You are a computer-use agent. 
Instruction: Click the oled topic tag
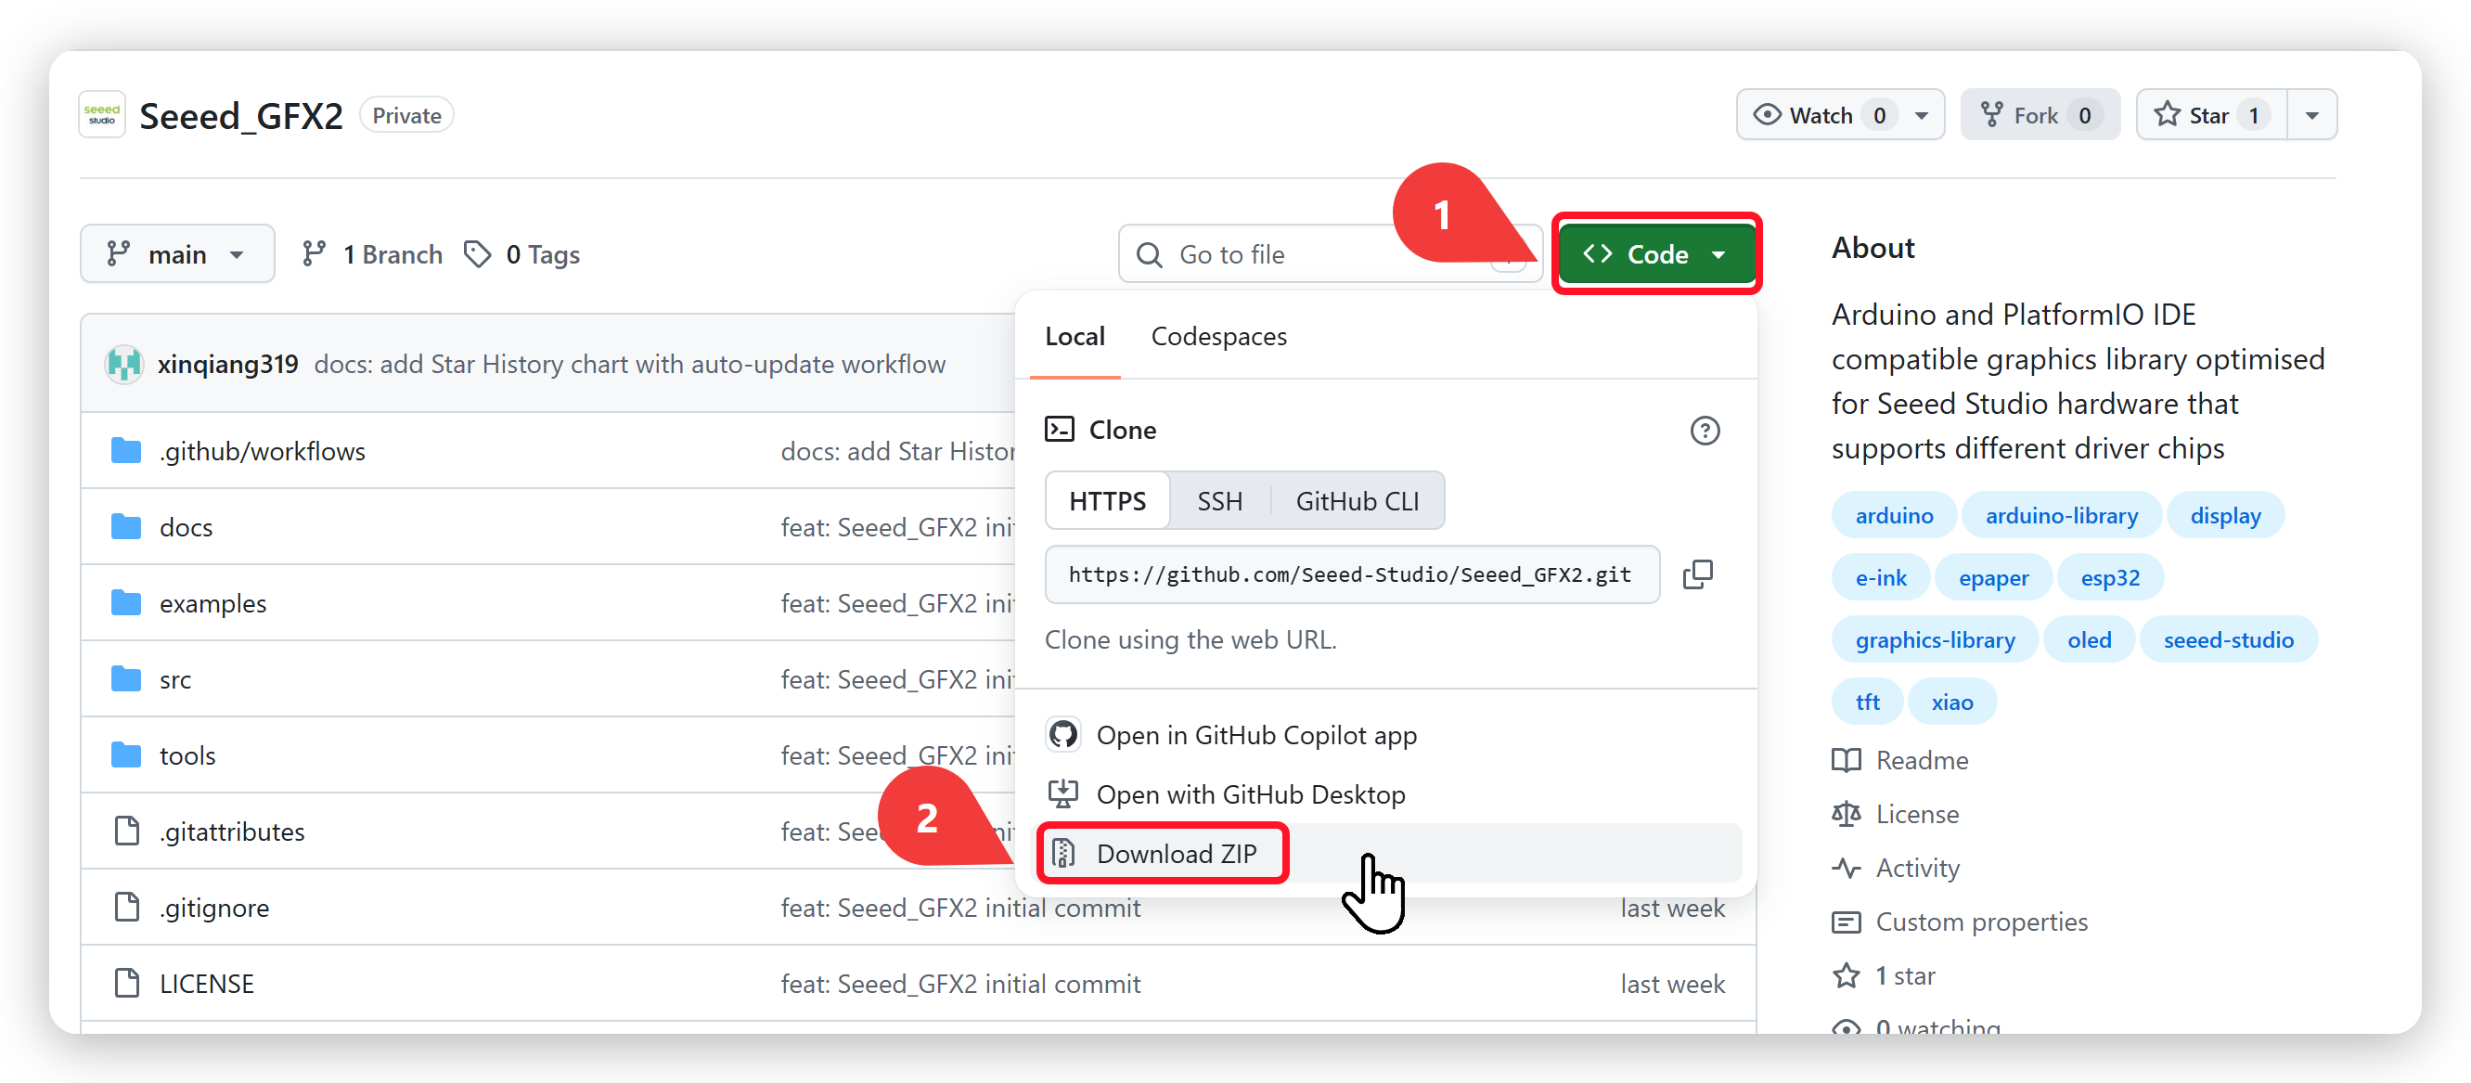(x=2090, y=640)
